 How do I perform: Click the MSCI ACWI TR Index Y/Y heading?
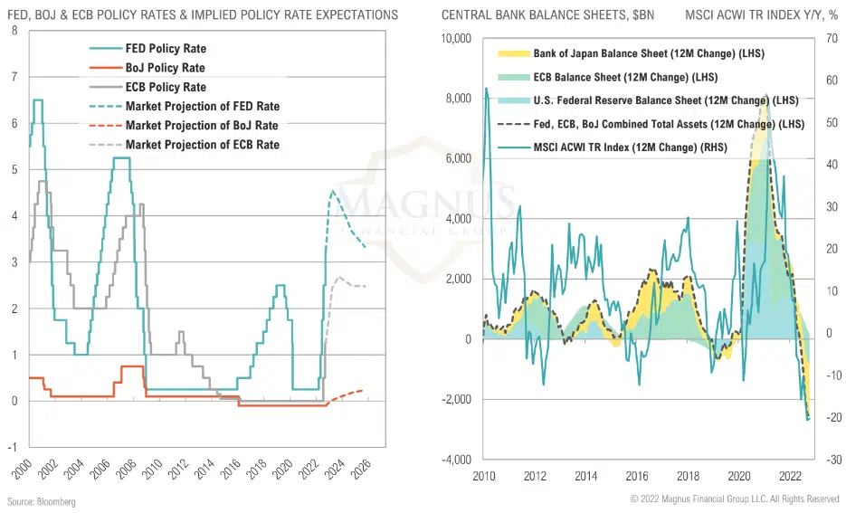coord(762,15)
